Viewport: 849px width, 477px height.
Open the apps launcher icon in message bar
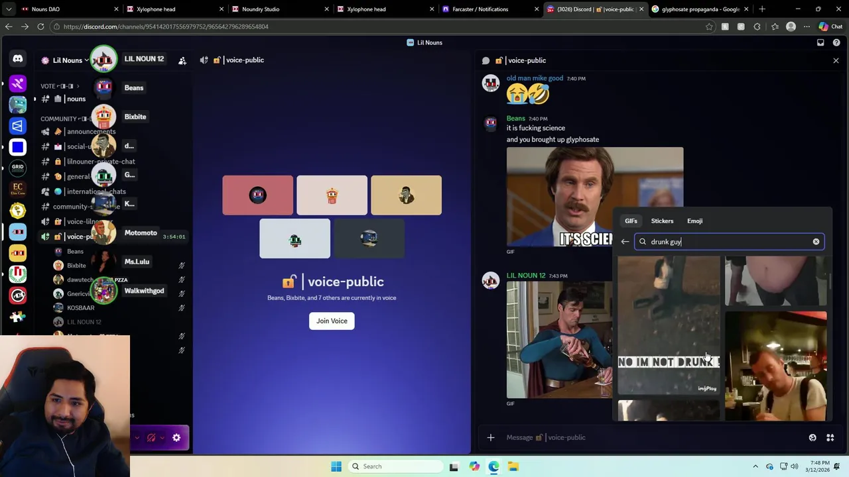(x=830, y=437)
